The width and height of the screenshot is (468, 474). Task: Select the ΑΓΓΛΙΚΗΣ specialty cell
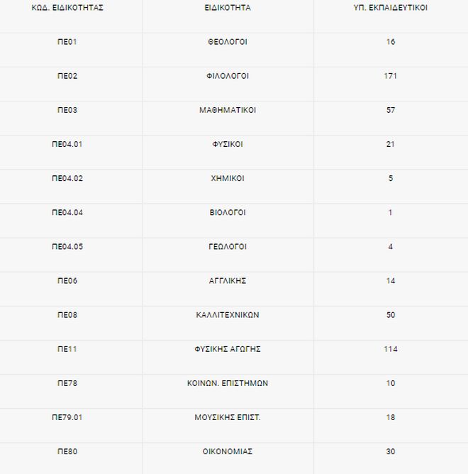coord(228,281)
